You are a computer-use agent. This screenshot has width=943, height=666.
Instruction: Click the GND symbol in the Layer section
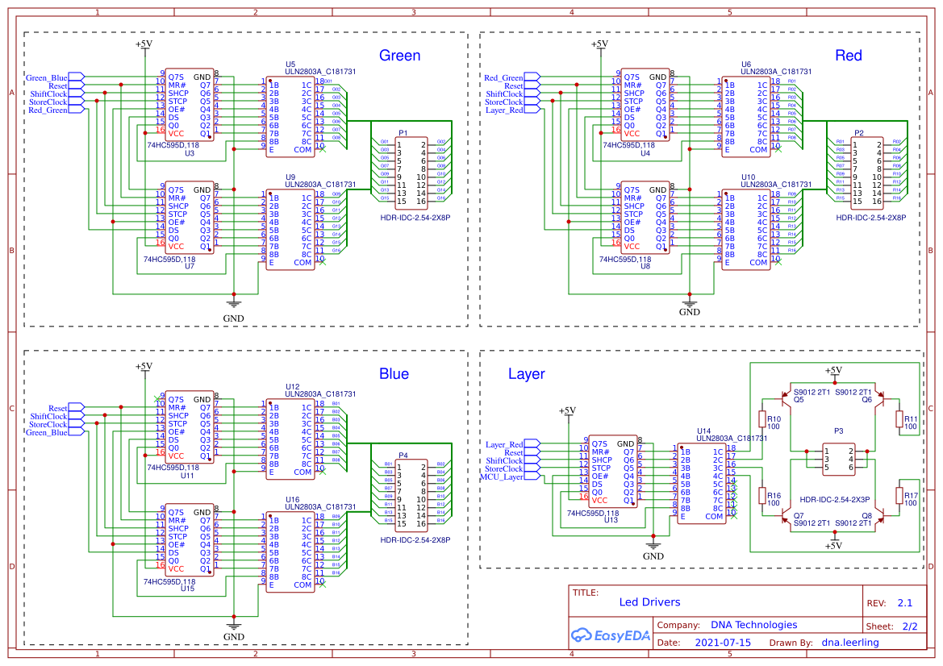653,548
